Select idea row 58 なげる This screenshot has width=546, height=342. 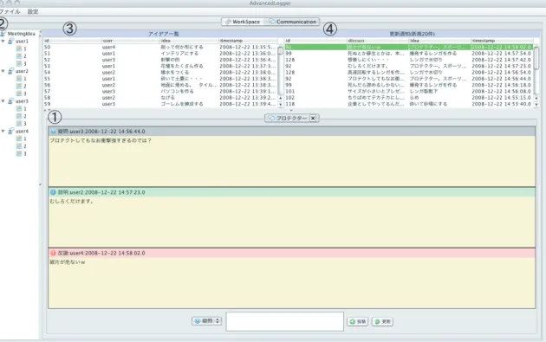coord(160,98)
